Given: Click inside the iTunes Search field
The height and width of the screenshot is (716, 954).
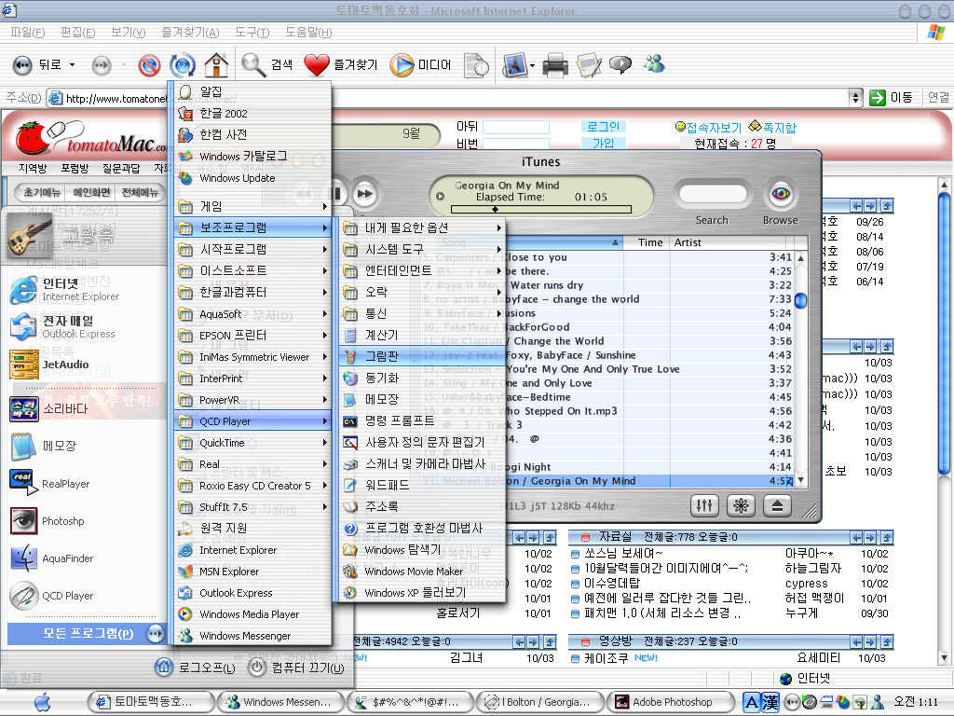Looking at the screenshot, I should 710,195.
